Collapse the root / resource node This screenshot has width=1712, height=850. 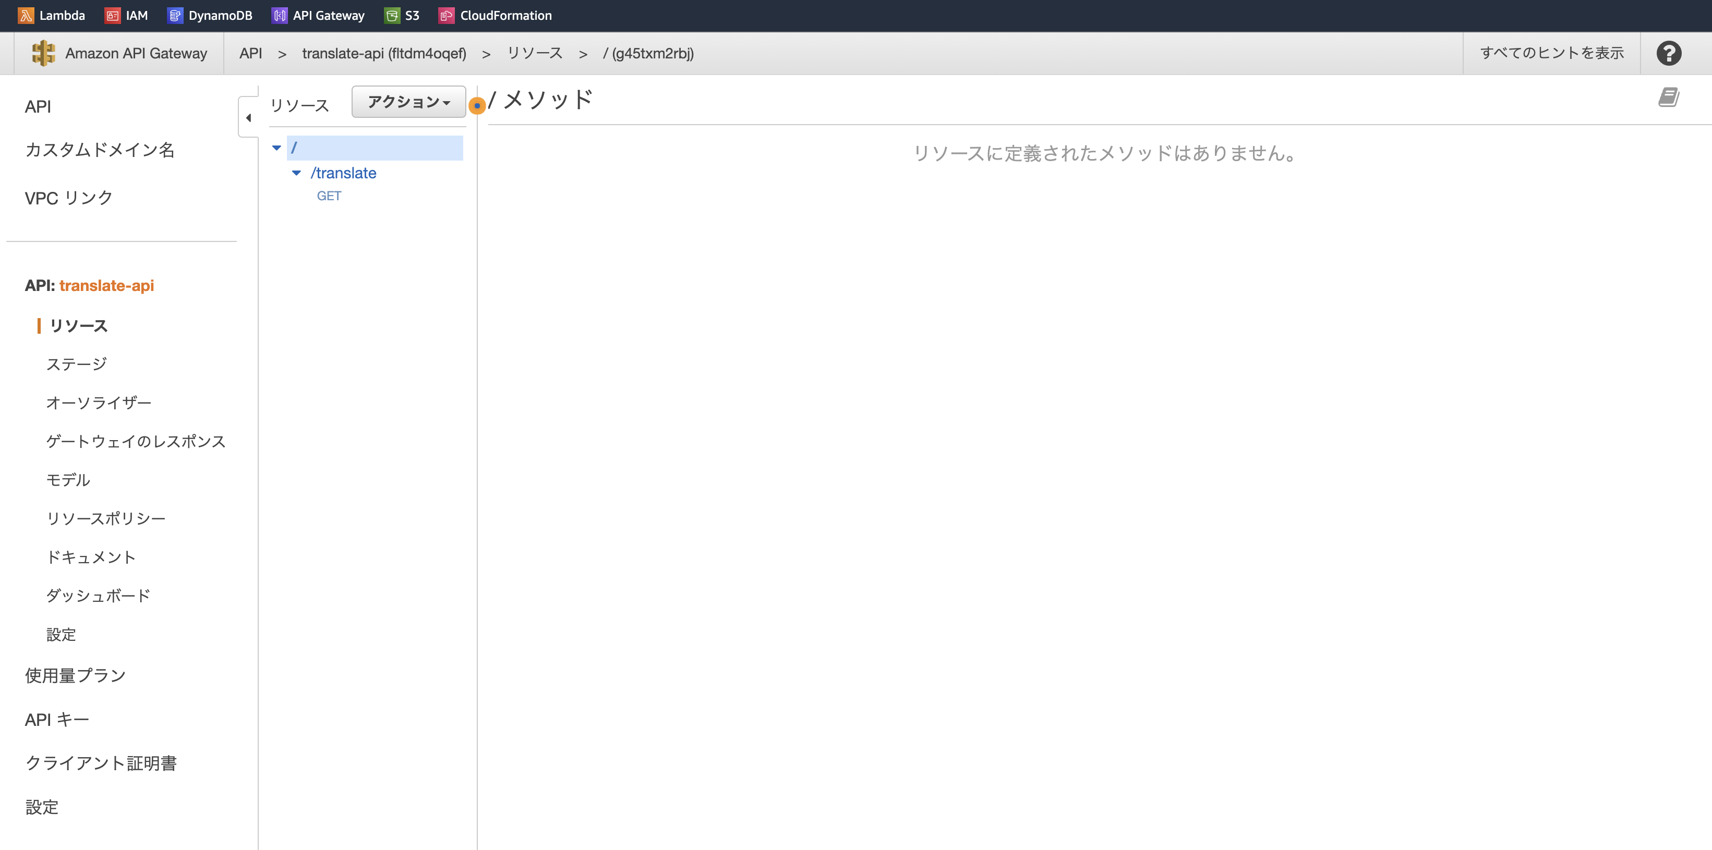pos(277,148)
